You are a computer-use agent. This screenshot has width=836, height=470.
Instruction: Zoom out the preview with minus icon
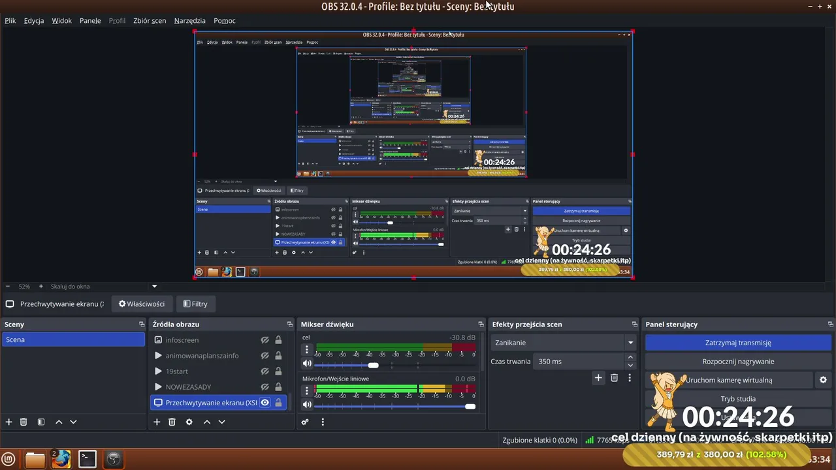pos(8,286)
